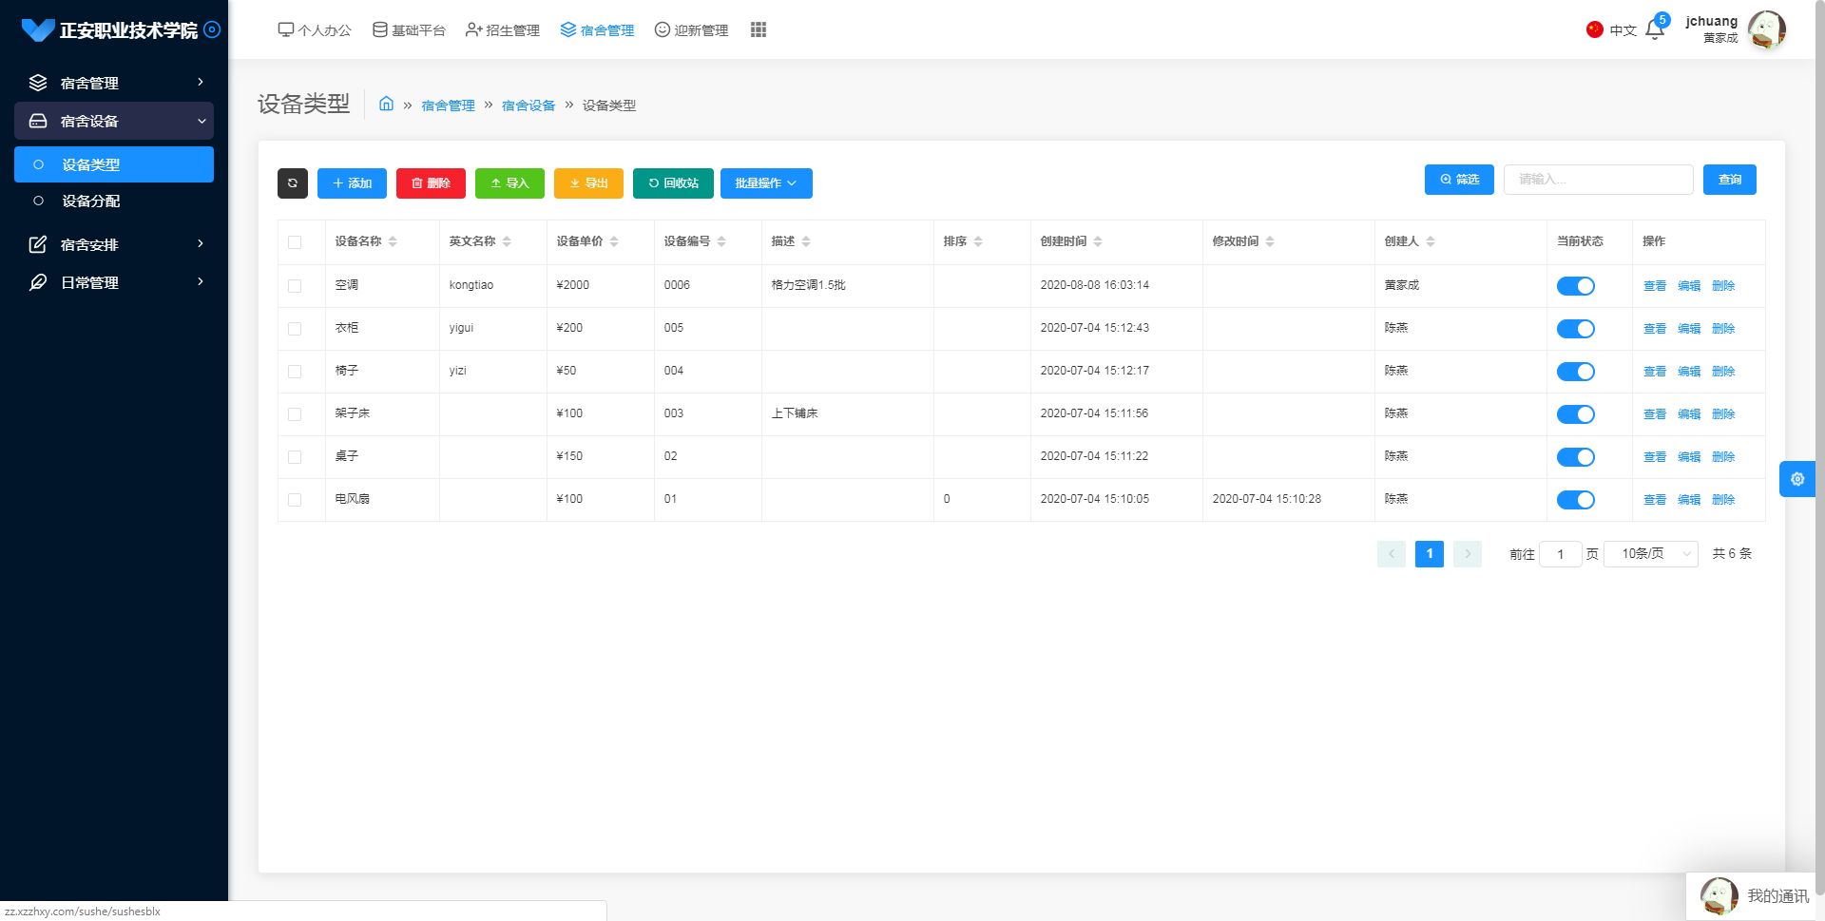Sort by 设备名称 column arrows

393,241
